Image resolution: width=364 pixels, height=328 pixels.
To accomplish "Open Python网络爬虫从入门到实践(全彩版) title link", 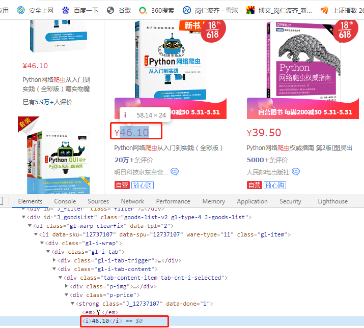I will [x=169, y=148].
